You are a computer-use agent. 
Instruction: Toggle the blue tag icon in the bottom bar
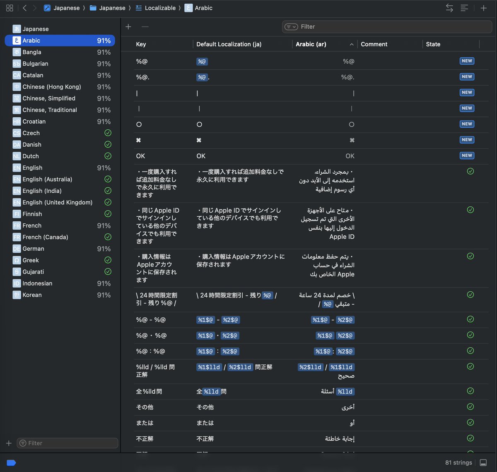pos(11,462)
